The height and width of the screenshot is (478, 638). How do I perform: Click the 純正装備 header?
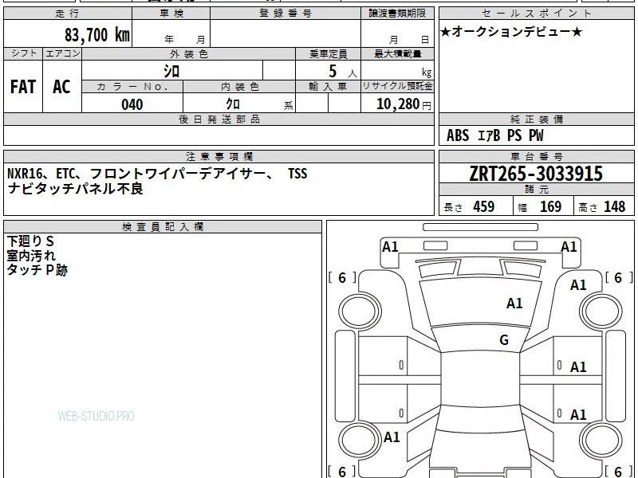pos(536,119)
